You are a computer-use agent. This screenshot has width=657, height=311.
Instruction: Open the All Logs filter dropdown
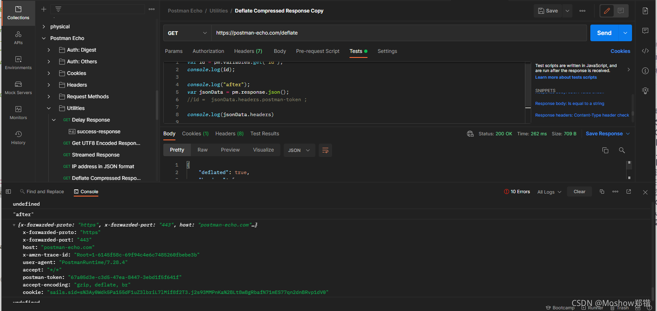pyautogui.click(x=549, y=192)
